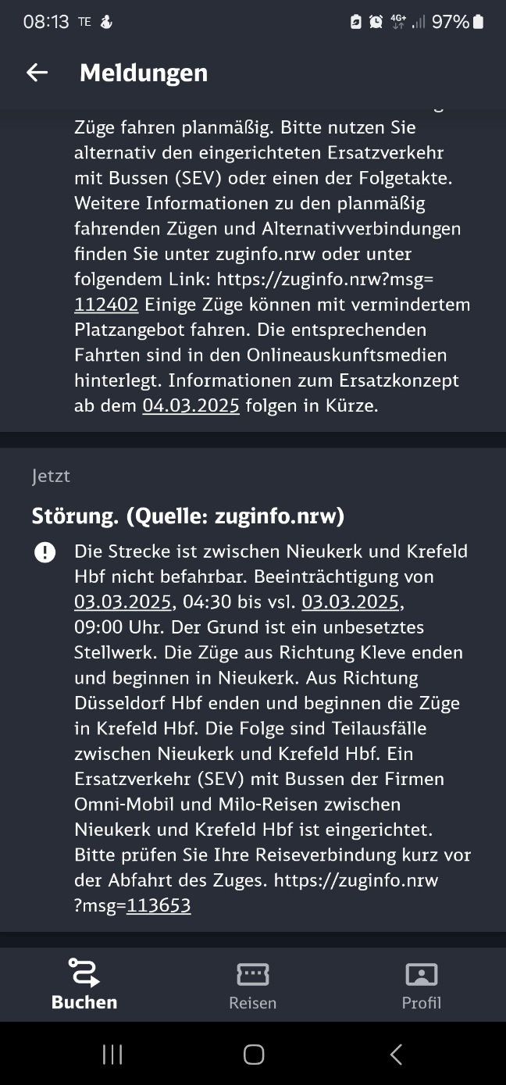Tap the Reisen ticket icon
Viewport: 506px width, 1085px height.
pos(253,974)
